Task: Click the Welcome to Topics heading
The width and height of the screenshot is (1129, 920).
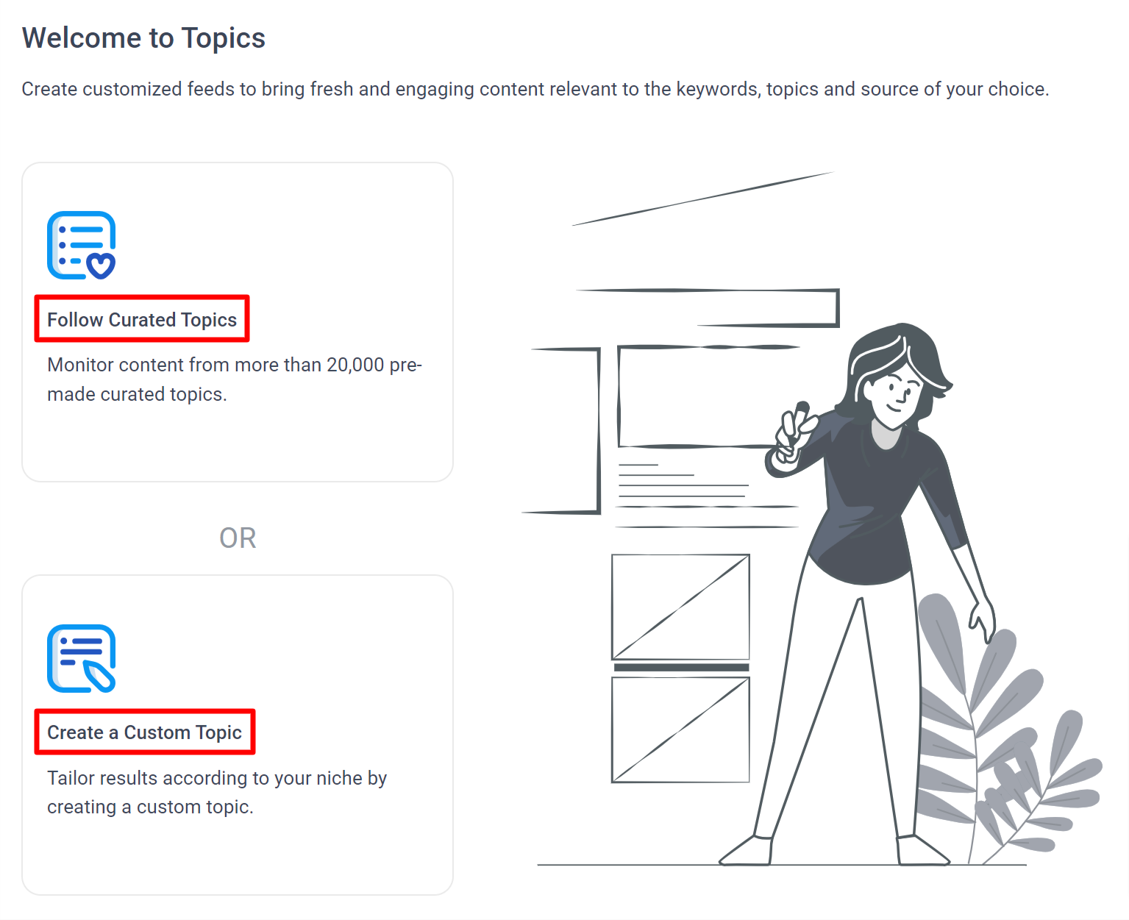Action: (x=143, y=38)
